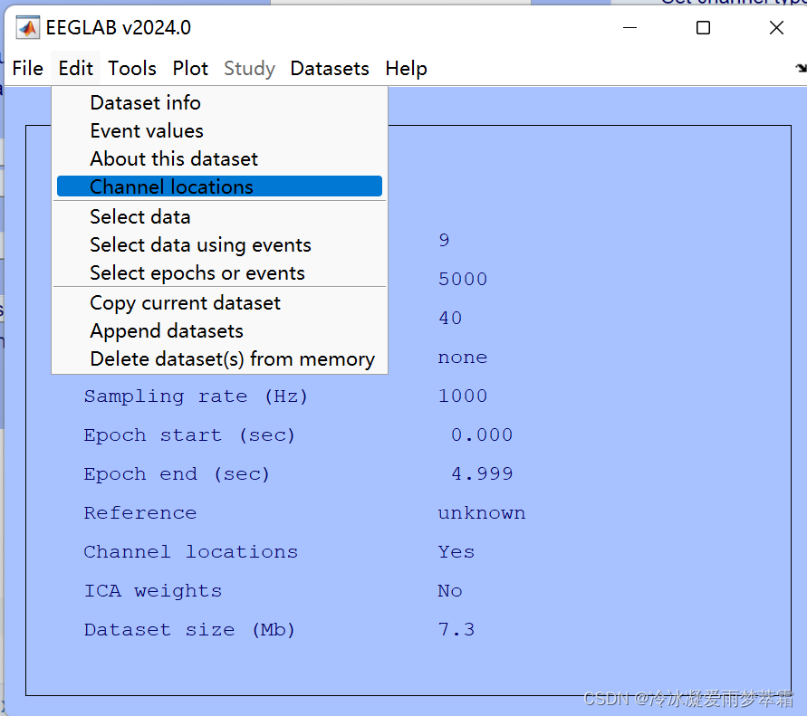The width and height of the screenshot is (807, 716).
Task: Open the File menu
Action: point(27,69)
